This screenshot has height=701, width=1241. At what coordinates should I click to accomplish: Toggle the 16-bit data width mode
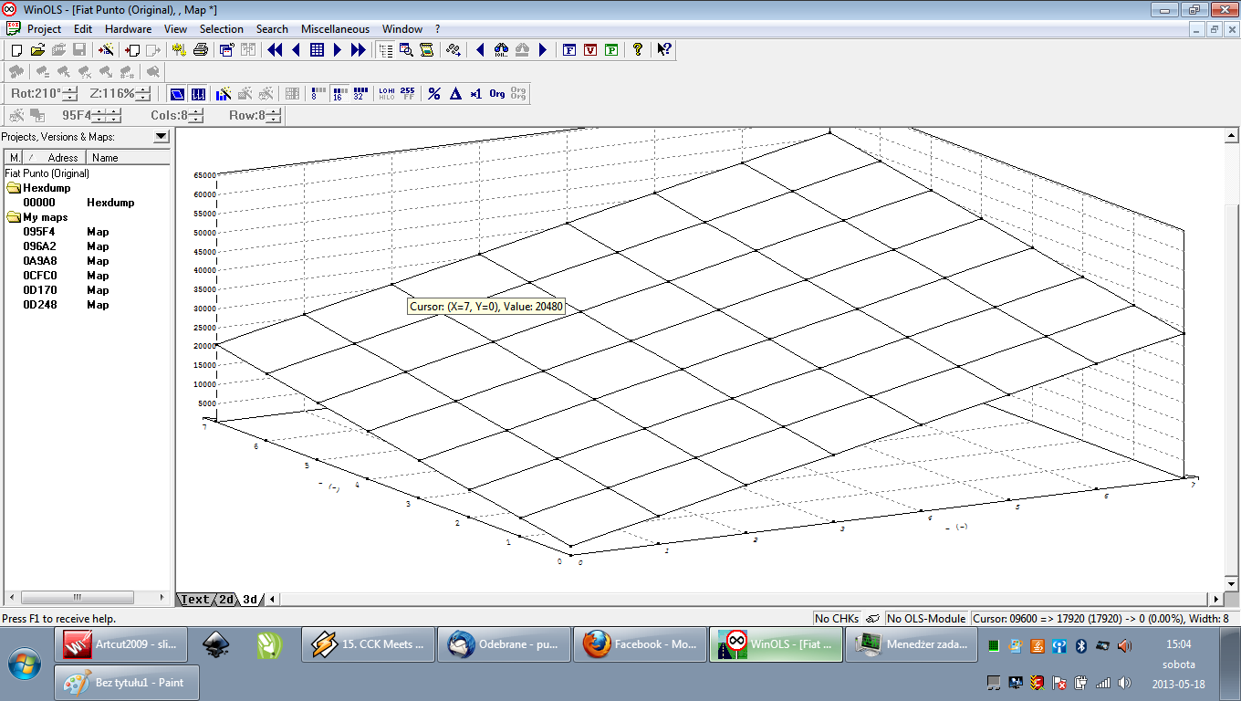[339, 93]
